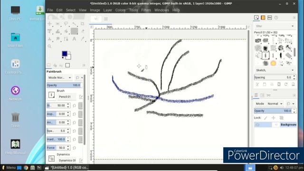Screen dimensions: 304x171
Task: Open brush as image icon
Action: 293,85
